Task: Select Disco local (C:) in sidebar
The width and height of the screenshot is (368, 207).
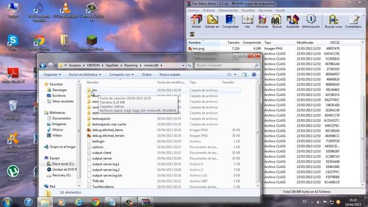Action: point(63,164)
